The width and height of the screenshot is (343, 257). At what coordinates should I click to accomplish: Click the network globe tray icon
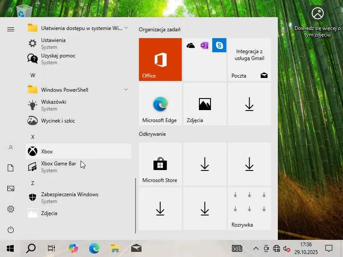[x=276, y=248]
